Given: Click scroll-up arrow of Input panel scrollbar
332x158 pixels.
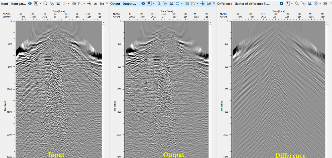Looking at the screenshot, I should point(103,23).
